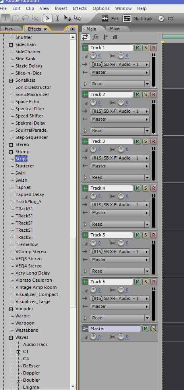The image size is (184, 390).
Task: Select the Time Selection tool
Action: pos(57,18)
